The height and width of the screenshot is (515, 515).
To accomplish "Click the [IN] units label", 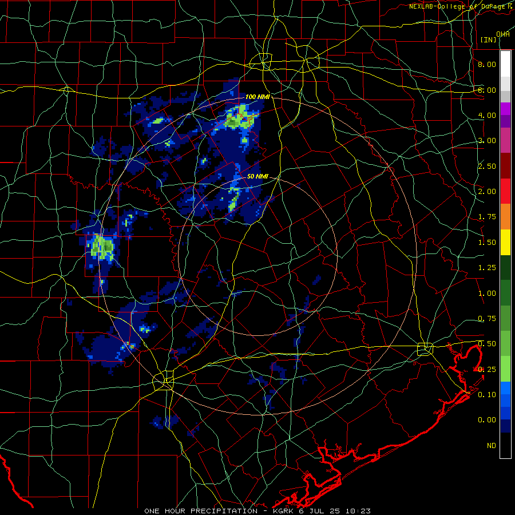I will coord(488,39).
